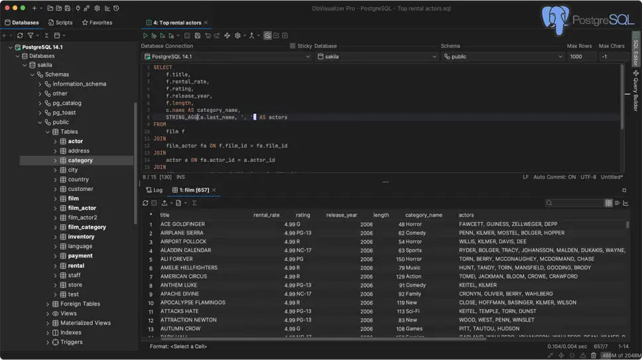Open the editor settings gear icon
Viewport: 642px width, 360px height.
pos(237,36)
